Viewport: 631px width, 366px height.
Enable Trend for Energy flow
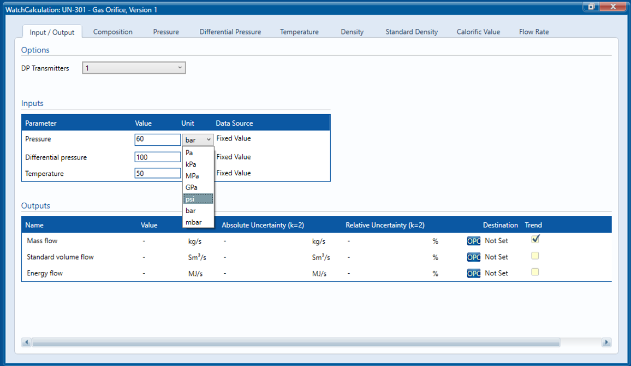[535, 272]
